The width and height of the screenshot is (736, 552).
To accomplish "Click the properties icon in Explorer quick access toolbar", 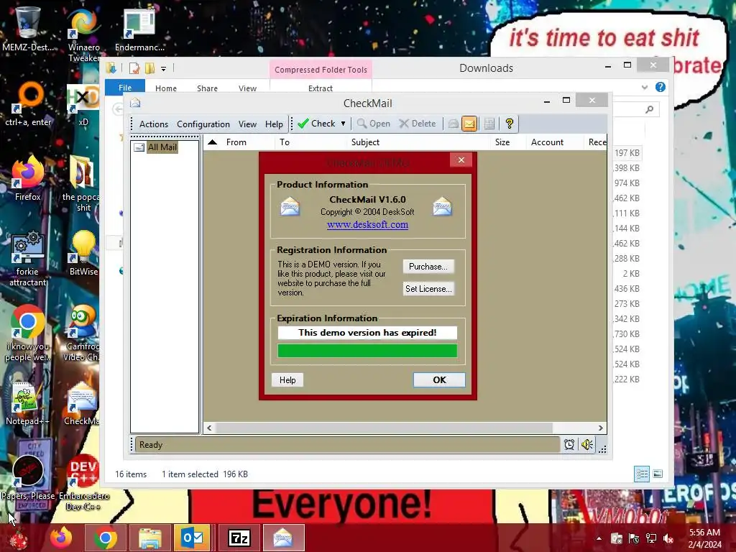I will pyautogui.click(x=134, y=68).
